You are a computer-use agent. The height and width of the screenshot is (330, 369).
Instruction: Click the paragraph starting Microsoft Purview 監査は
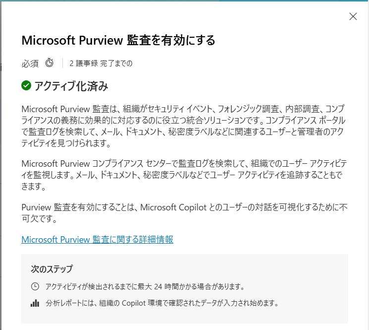coord(184,126)
